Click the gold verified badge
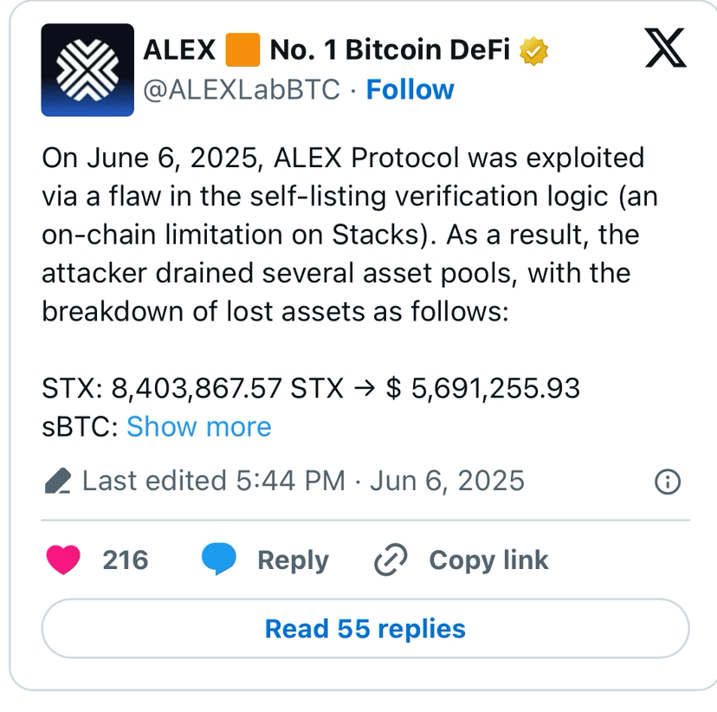The height and width of the screenshot is (712, 717). (x=533, y=50)
